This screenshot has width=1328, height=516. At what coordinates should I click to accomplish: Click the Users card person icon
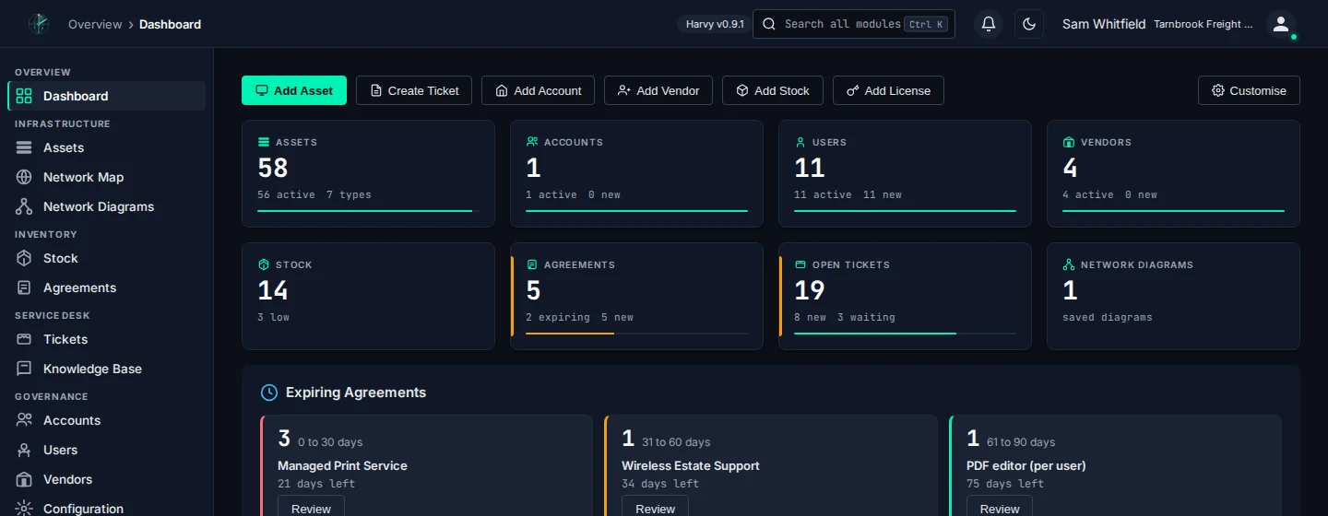click(800, 142)
